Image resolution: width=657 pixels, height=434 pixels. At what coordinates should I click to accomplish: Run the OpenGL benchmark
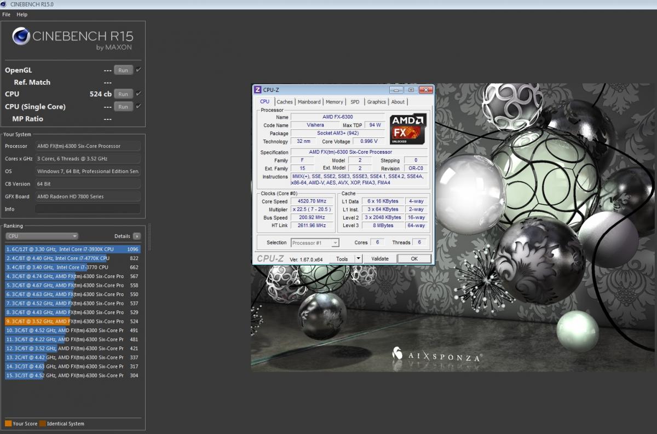point(123,70)
